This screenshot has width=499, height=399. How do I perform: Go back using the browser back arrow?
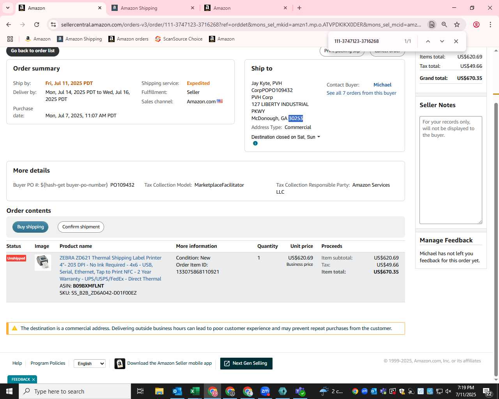tap(9, 25)
